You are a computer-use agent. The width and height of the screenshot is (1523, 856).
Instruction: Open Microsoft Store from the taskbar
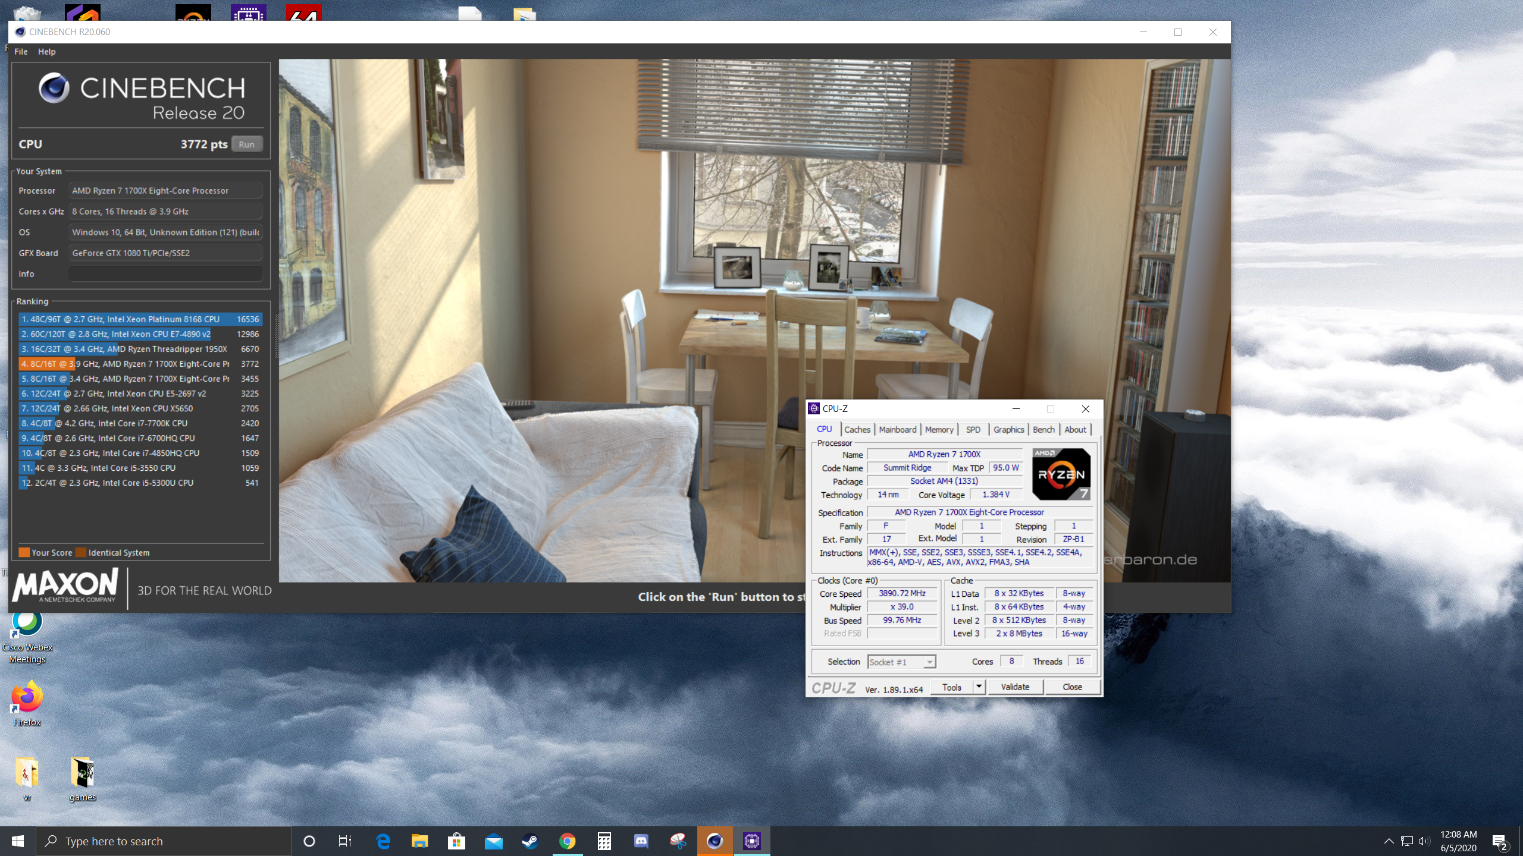click(x=457, y=841)
